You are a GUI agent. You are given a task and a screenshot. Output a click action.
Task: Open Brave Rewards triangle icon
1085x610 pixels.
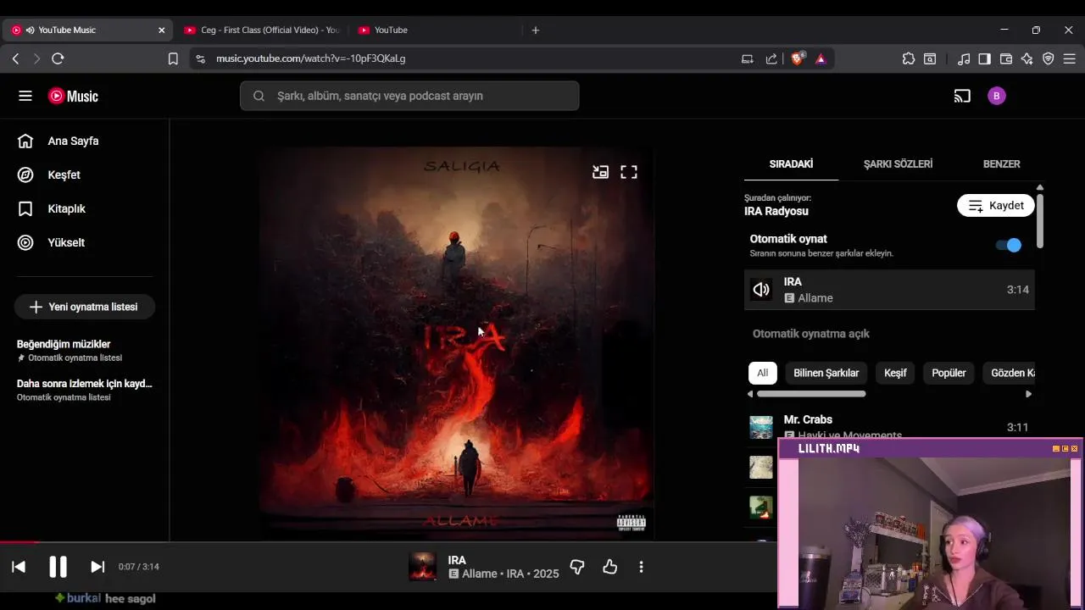pyautogui.click(x=821, y=58)
